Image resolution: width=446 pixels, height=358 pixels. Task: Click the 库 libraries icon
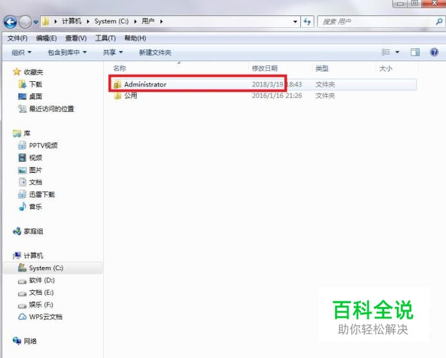[17, 133]
